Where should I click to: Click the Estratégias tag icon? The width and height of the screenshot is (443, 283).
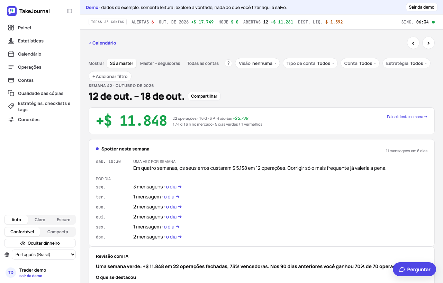[11, 106]
